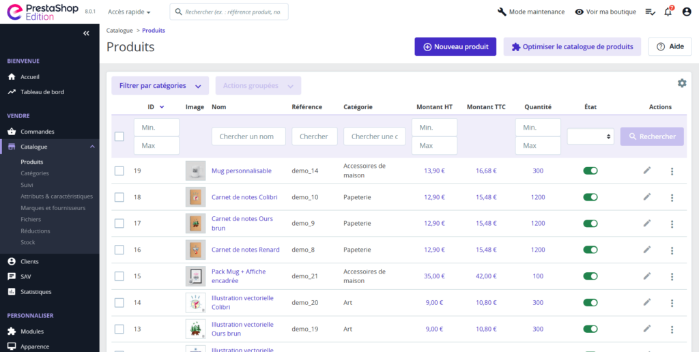Click the Chercher un nom filter field

tap(248, 136)
